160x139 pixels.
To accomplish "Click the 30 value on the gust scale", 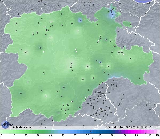I will pos(38,136).
